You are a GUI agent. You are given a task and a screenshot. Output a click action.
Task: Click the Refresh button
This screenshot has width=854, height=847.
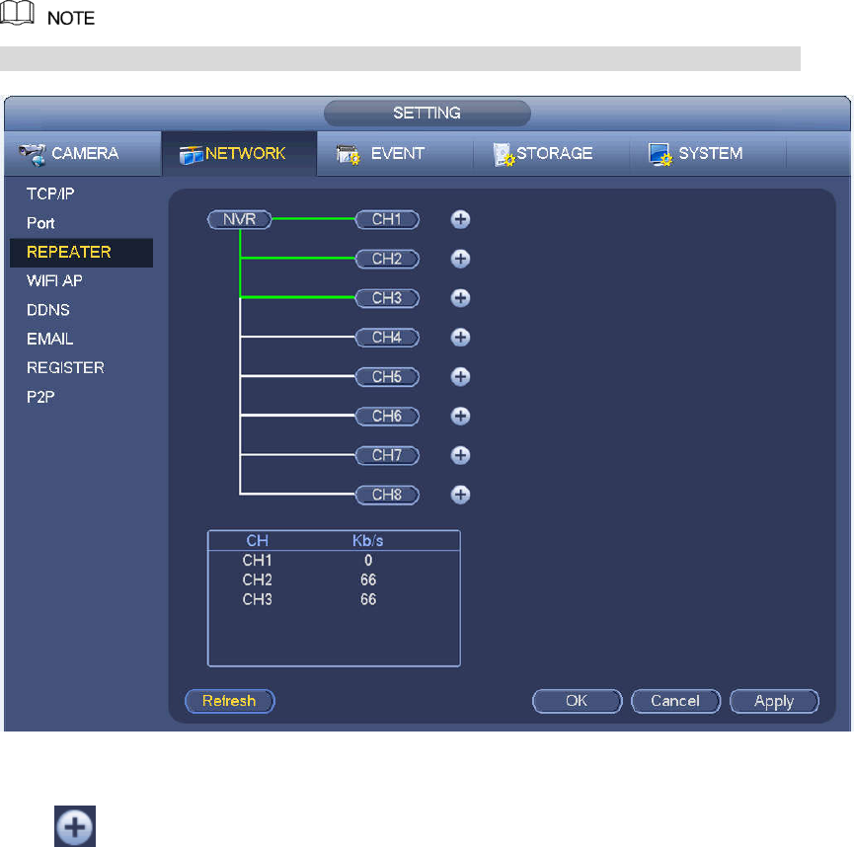(x=230, y=701)
